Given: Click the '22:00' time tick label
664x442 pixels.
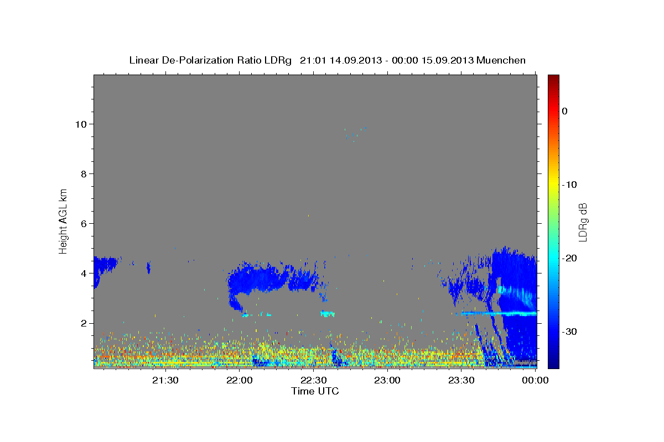Looking at the screenshot, I should (x=240, y=380).
